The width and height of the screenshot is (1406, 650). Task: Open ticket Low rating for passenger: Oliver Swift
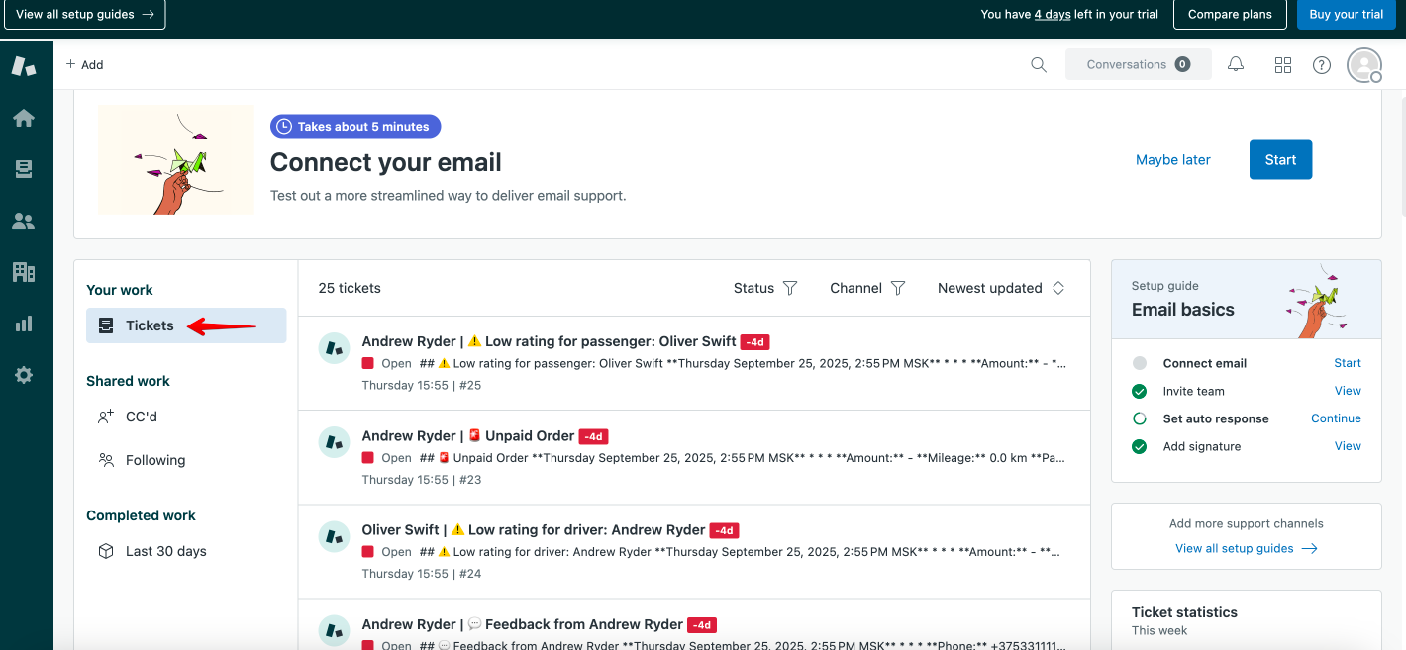(549, 341)
